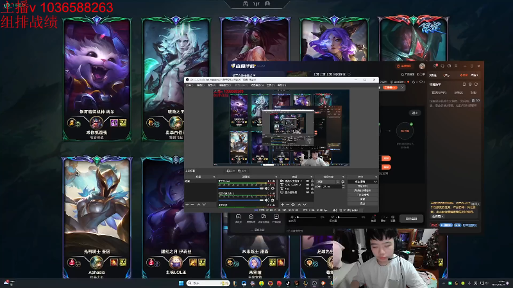This screenshot has width=513, height=288.
Task: Open the fourth menu in OBS menu bar
Action: click(x=225, y=85)
